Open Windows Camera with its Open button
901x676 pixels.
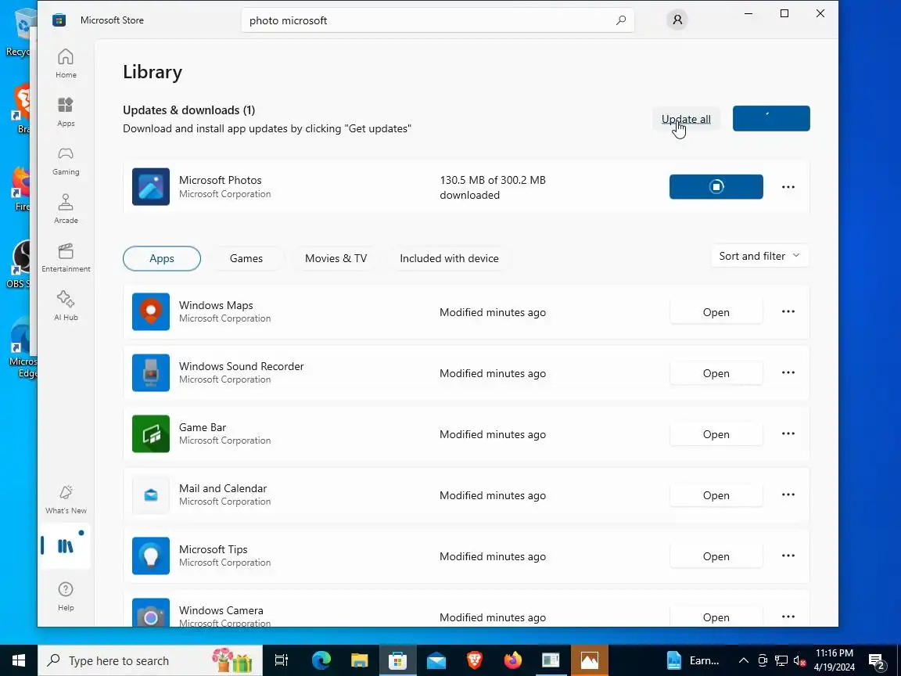click(x=716, y=617)
